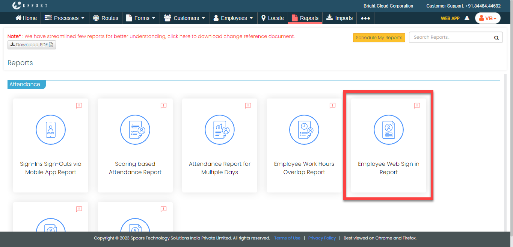Open Employee Web Sign in Report icon

389,130
